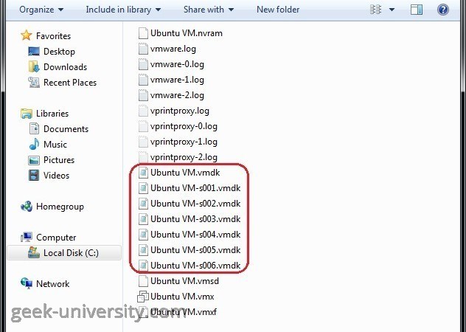The image size is (466, 332).
Task: Click the Pictures library icon
Action: (34, 160)
